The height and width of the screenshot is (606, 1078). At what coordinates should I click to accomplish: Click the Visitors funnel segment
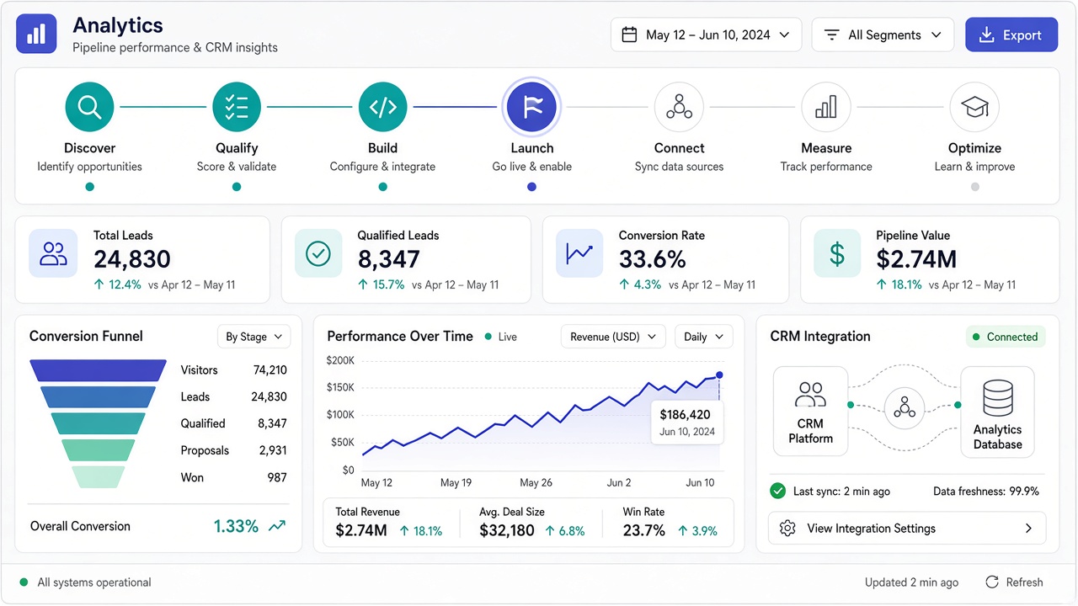point(98,370)
